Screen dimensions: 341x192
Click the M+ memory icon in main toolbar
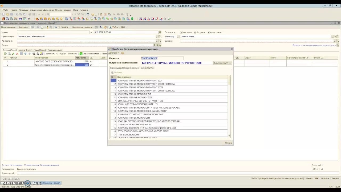pyautogui.click(x=118, y=14)
